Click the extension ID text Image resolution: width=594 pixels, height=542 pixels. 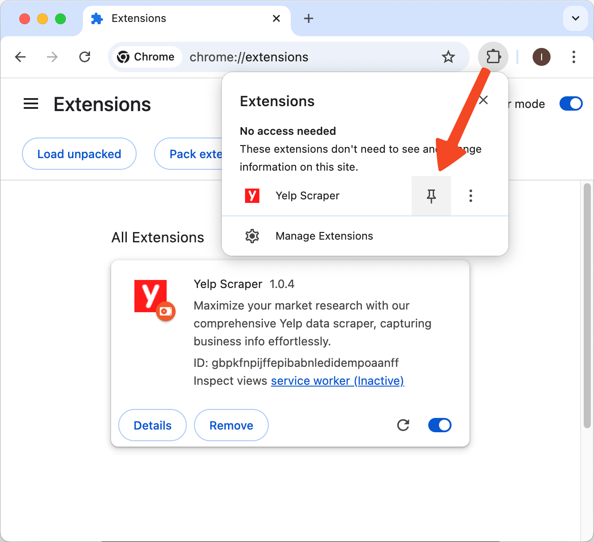[x=296, y=363]
